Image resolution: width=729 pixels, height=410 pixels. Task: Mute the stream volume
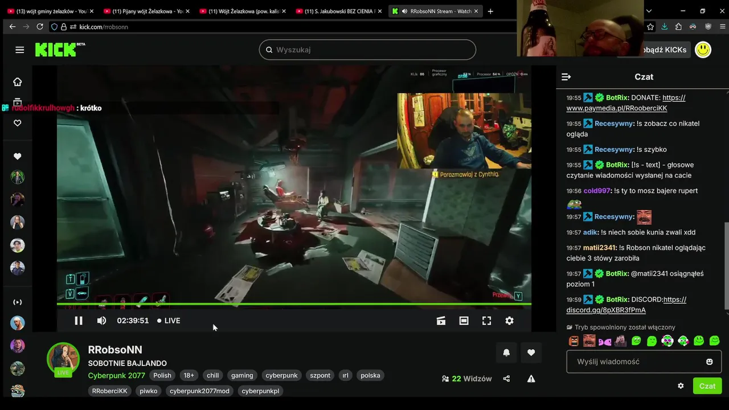point(101,321)
